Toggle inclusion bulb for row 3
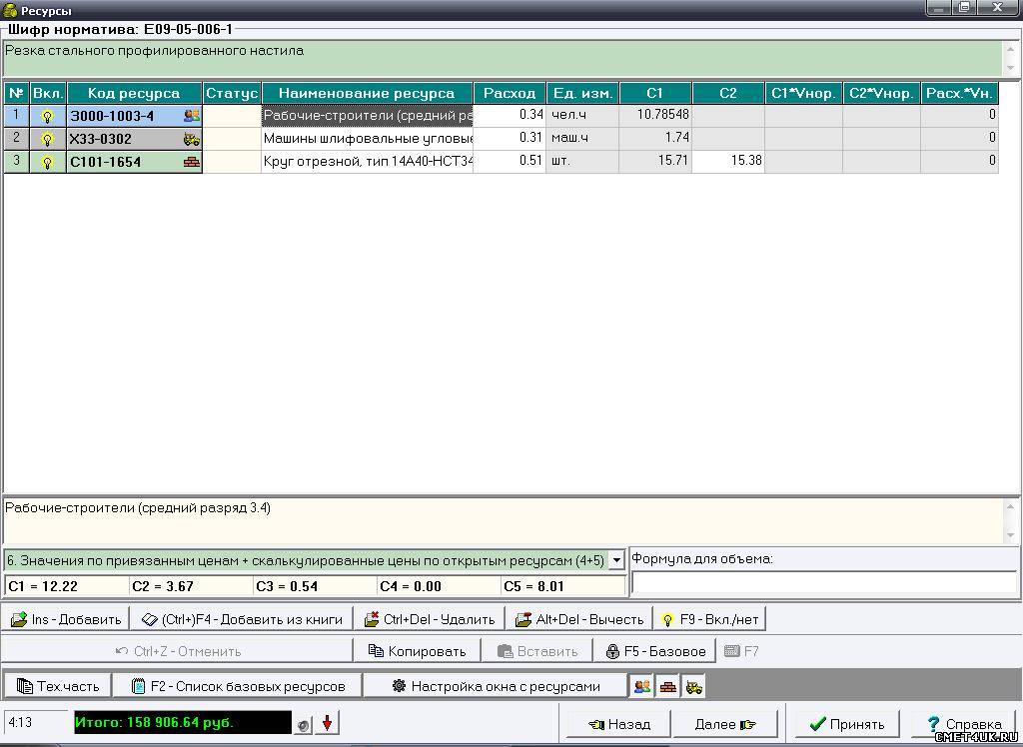The width and height of the screenshot is (1023, 747). [x=47, y=162]
